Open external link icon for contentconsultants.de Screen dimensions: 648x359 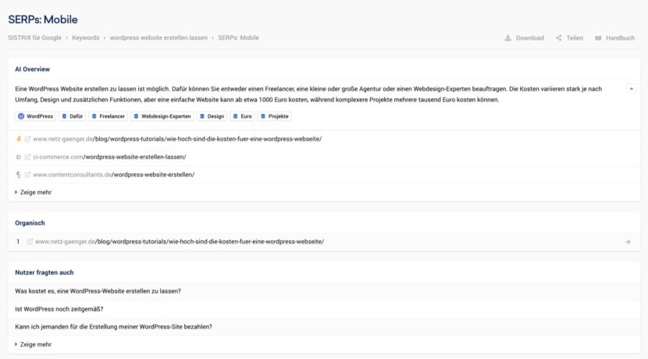pyautogui.click(x=27, y=175)
